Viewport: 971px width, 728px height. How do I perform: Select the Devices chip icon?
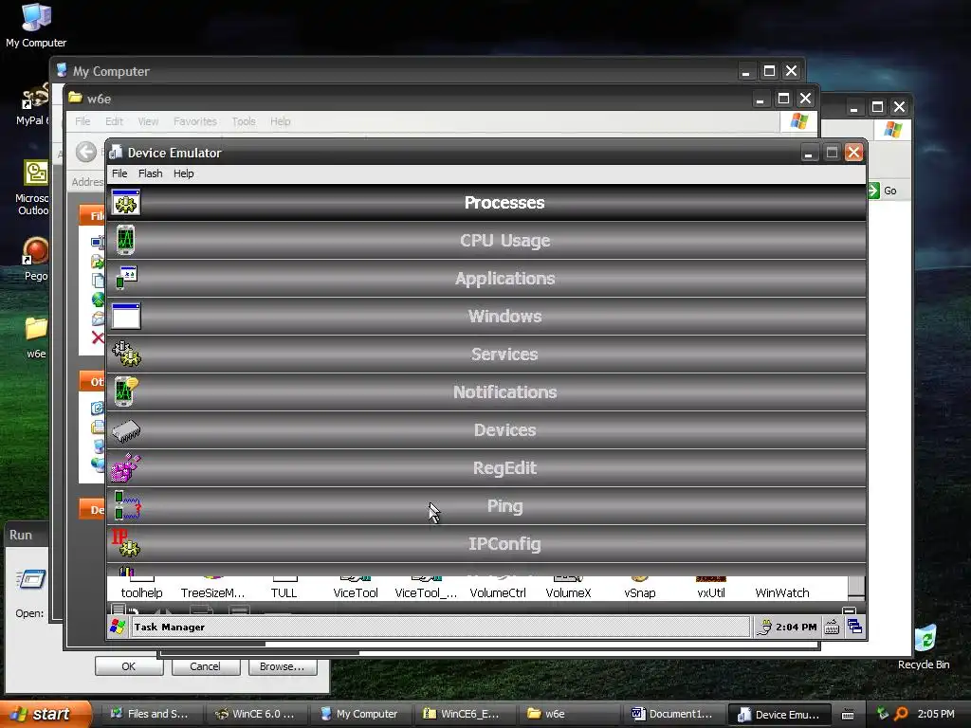pos(126,430)
